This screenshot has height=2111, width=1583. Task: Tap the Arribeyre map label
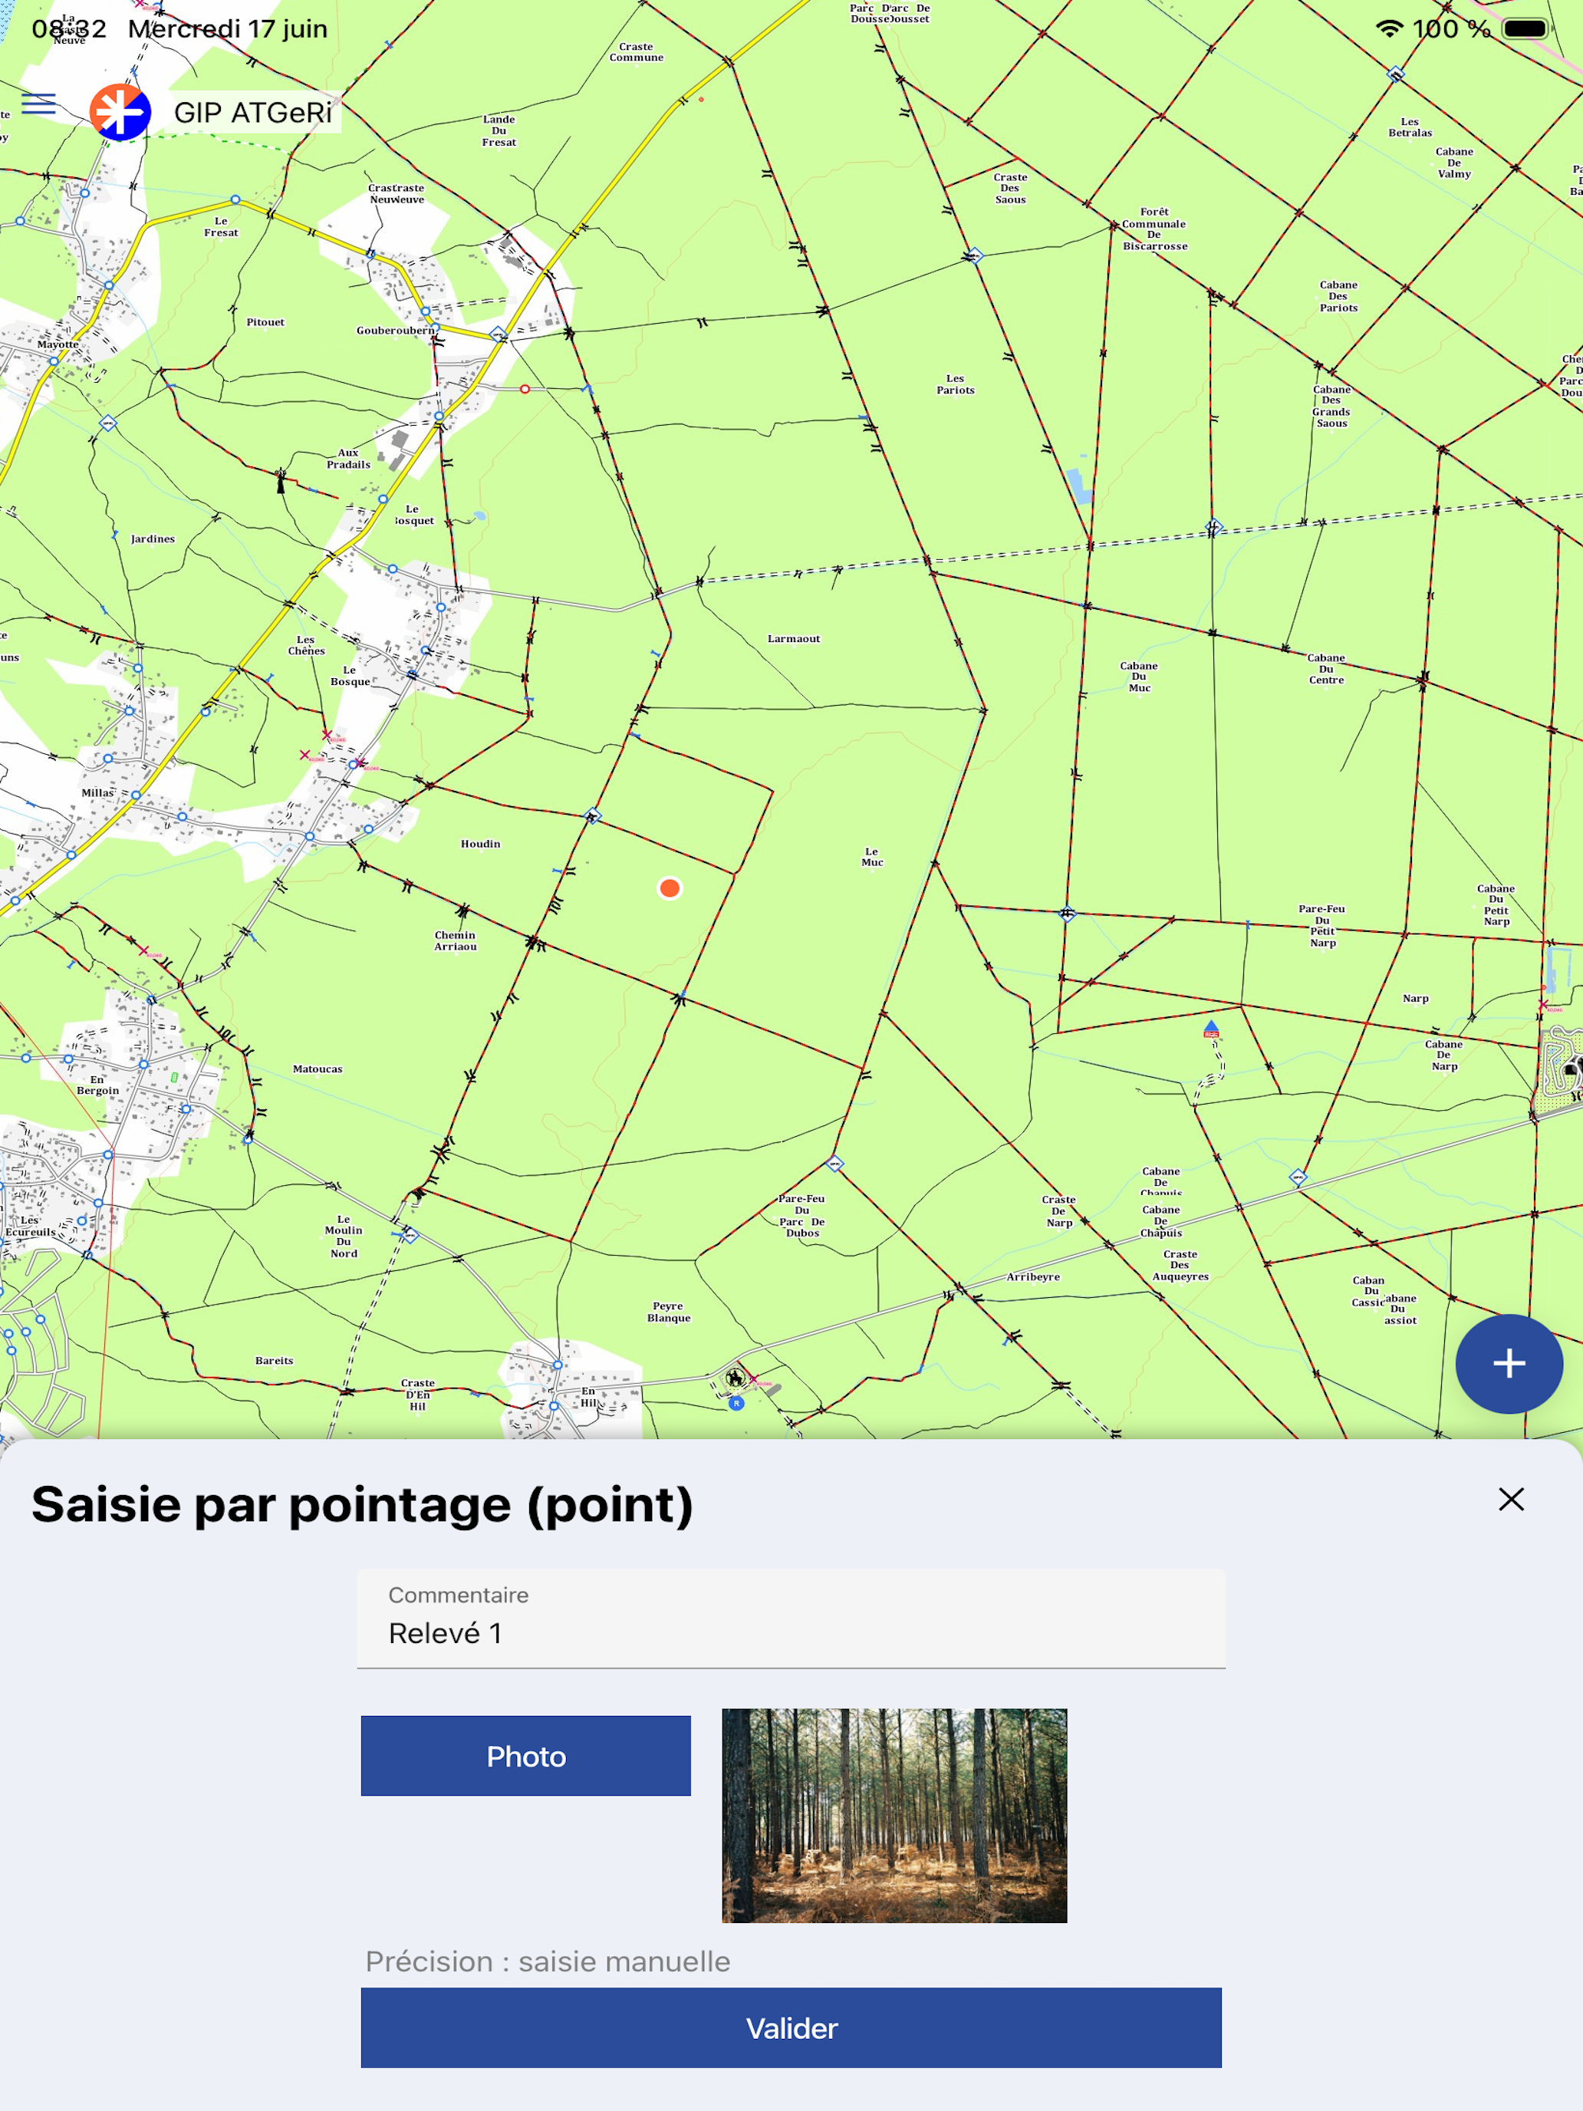click(x=1033, y=1276)
